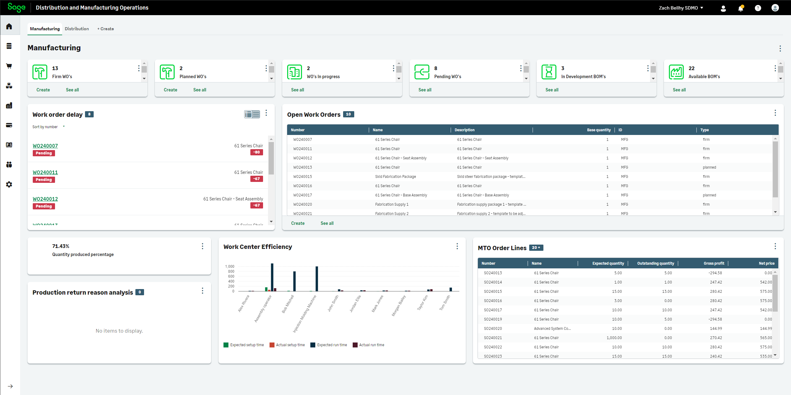Click Create under Planned WO's

click(170, 90)
